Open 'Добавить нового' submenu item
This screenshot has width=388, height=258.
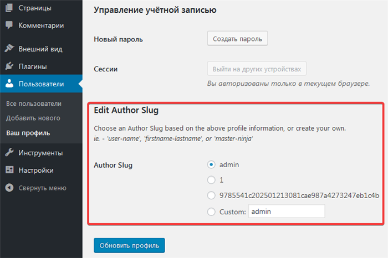(33, 118)
